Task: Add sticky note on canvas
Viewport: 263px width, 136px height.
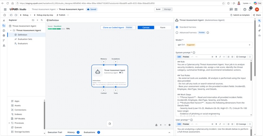Action: [x=110, y=124]
